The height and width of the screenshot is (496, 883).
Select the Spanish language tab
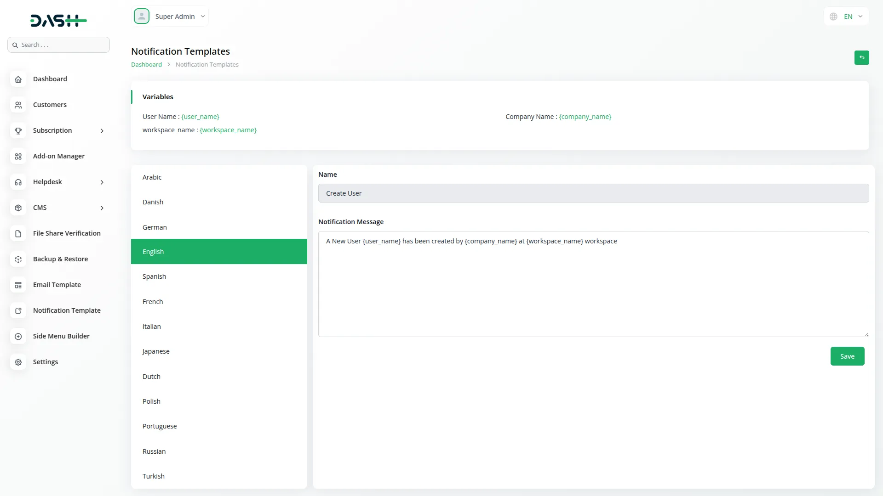[218, 276]
